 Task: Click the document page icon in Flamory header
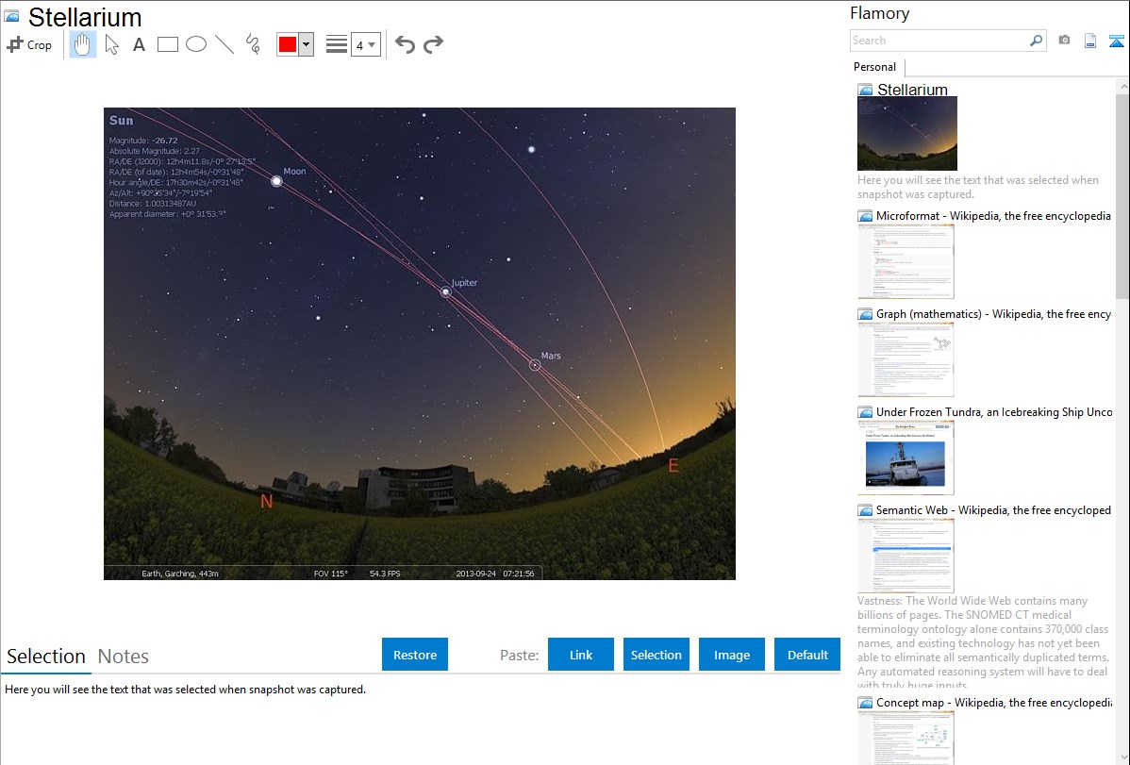[1090, 41]
